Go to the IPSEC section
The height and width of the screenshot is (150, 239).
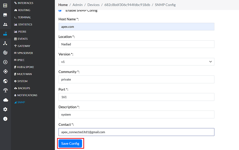[19, 60]
